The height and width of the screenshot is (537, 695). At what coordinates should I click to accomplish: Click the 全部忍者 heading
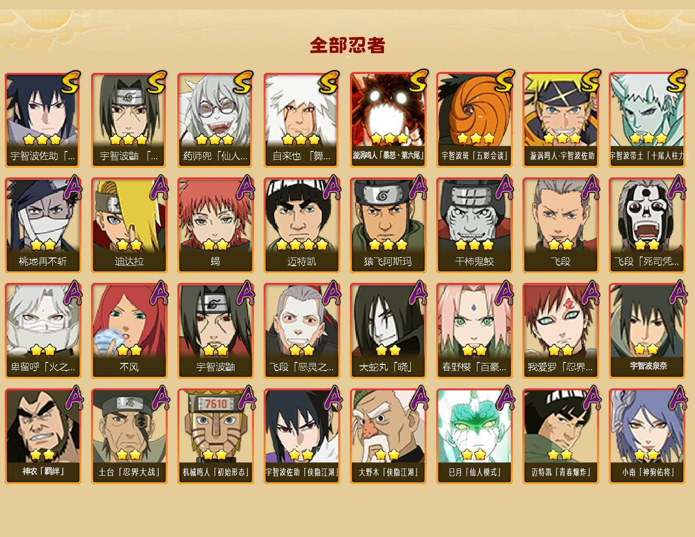point(347,45)
